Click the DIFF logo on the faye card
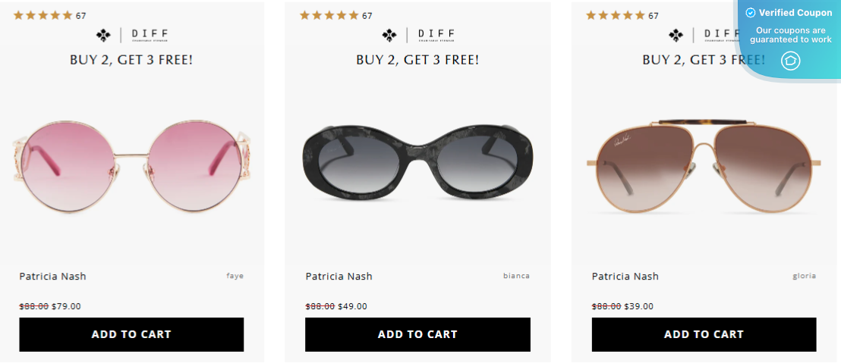 click(131, 35)
